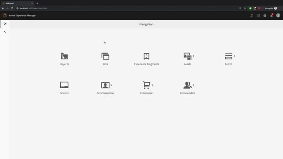Click the Experience Fragments label
This screenshot has height=159, width=283.
click(x=146, y=64)
